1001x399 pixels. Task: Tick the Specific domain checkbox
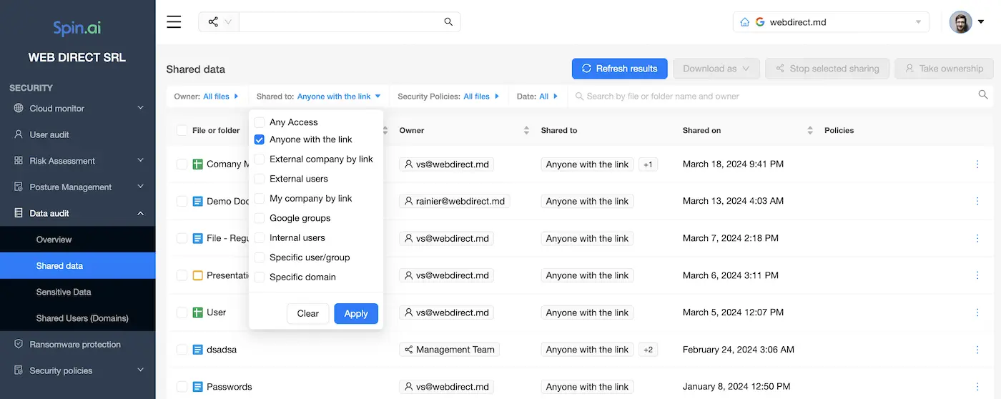[x=260, y=277]
